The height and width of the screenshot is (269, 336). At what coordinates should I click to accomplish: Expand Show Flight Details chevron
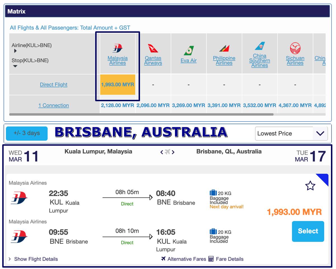click(10, 259)
